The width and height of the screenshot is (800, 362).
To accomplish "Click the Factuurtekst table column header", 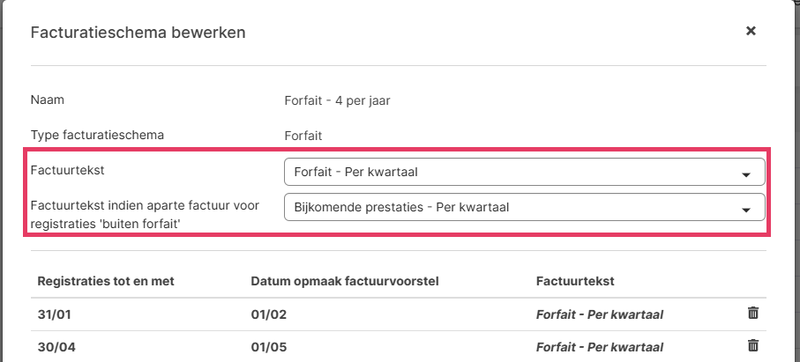I will pyautogui.click(x=574, y=281).
